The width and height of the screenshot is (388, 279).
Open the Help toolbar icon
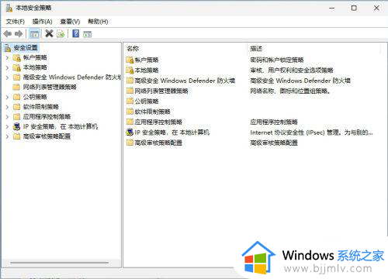(76, 33)
